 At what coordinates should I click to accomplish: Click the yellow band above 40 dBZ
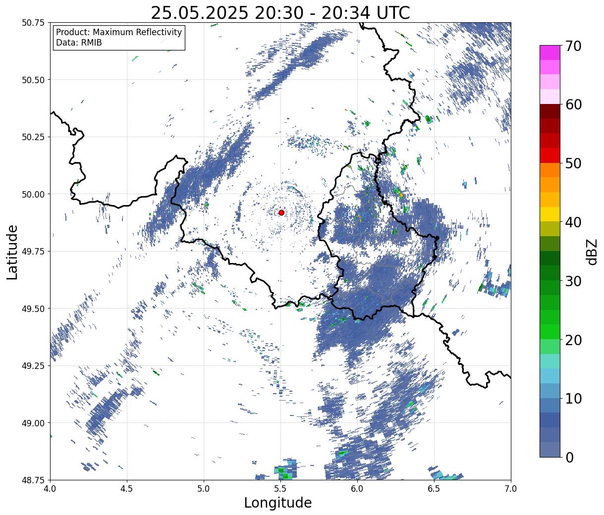(550, 214)
